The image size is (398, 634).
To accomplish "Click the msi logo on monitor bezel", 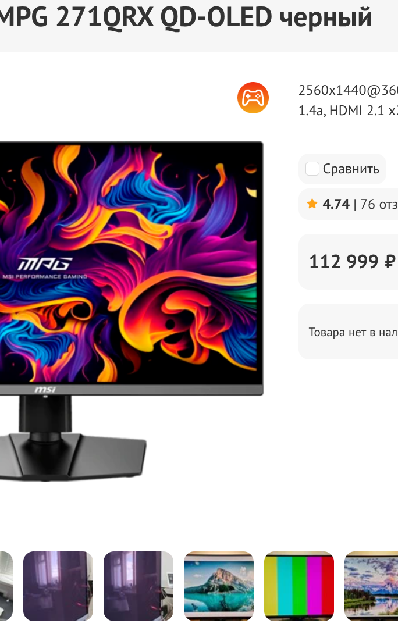I will pyautogui.click(x=45, y=390).
